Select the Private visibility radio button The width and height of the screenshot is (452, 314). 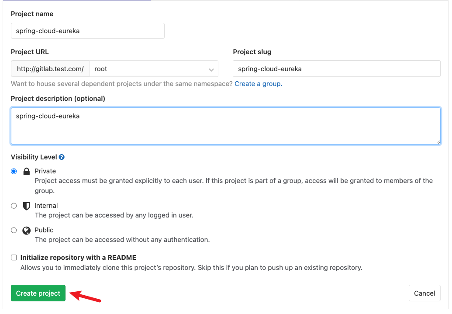[x=14, y=171]
